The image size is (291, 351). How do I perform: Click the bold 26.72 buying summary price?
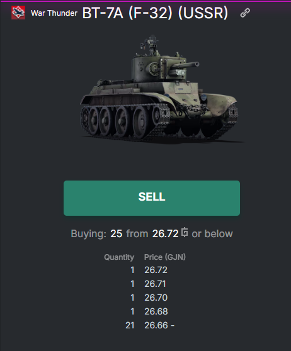click(166, 234)
